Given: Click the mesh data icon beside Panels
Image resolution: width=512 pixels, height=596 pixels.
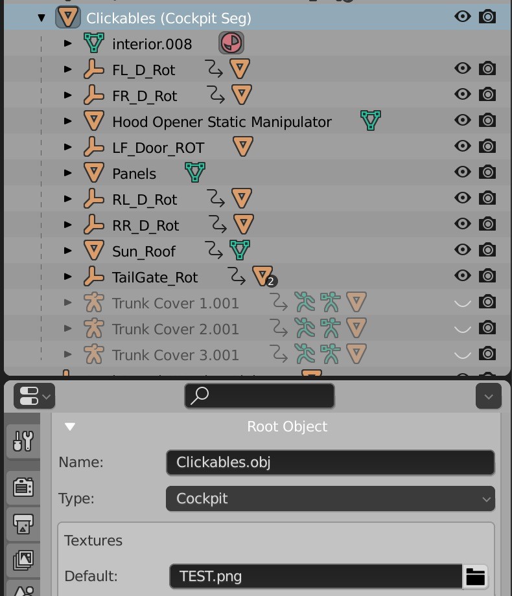Looking at the screenshot, I should coord(195,172).
